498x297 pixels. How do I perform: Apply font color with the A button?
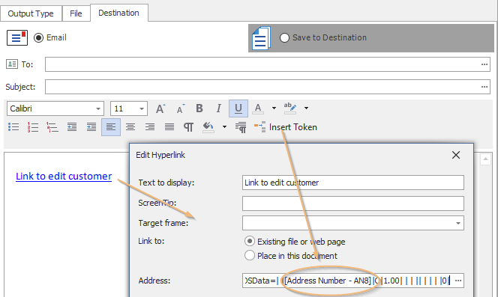258,108
